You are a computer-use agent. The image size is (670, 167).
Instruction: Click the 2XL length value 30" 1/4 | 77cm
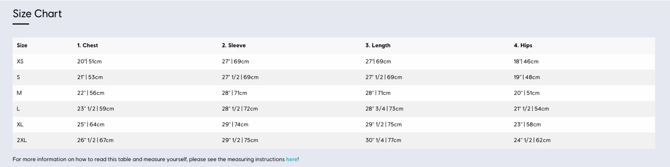tap(383, 140)
